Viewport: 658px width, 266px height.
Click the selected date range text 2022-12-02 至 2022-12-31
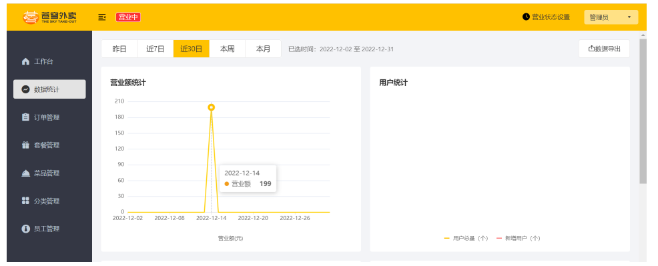[357, 49]
